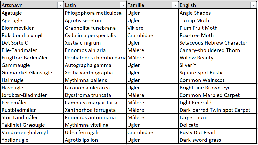Open the Familie column filter dropdown
Screen dimensions: 258x145
175,5
